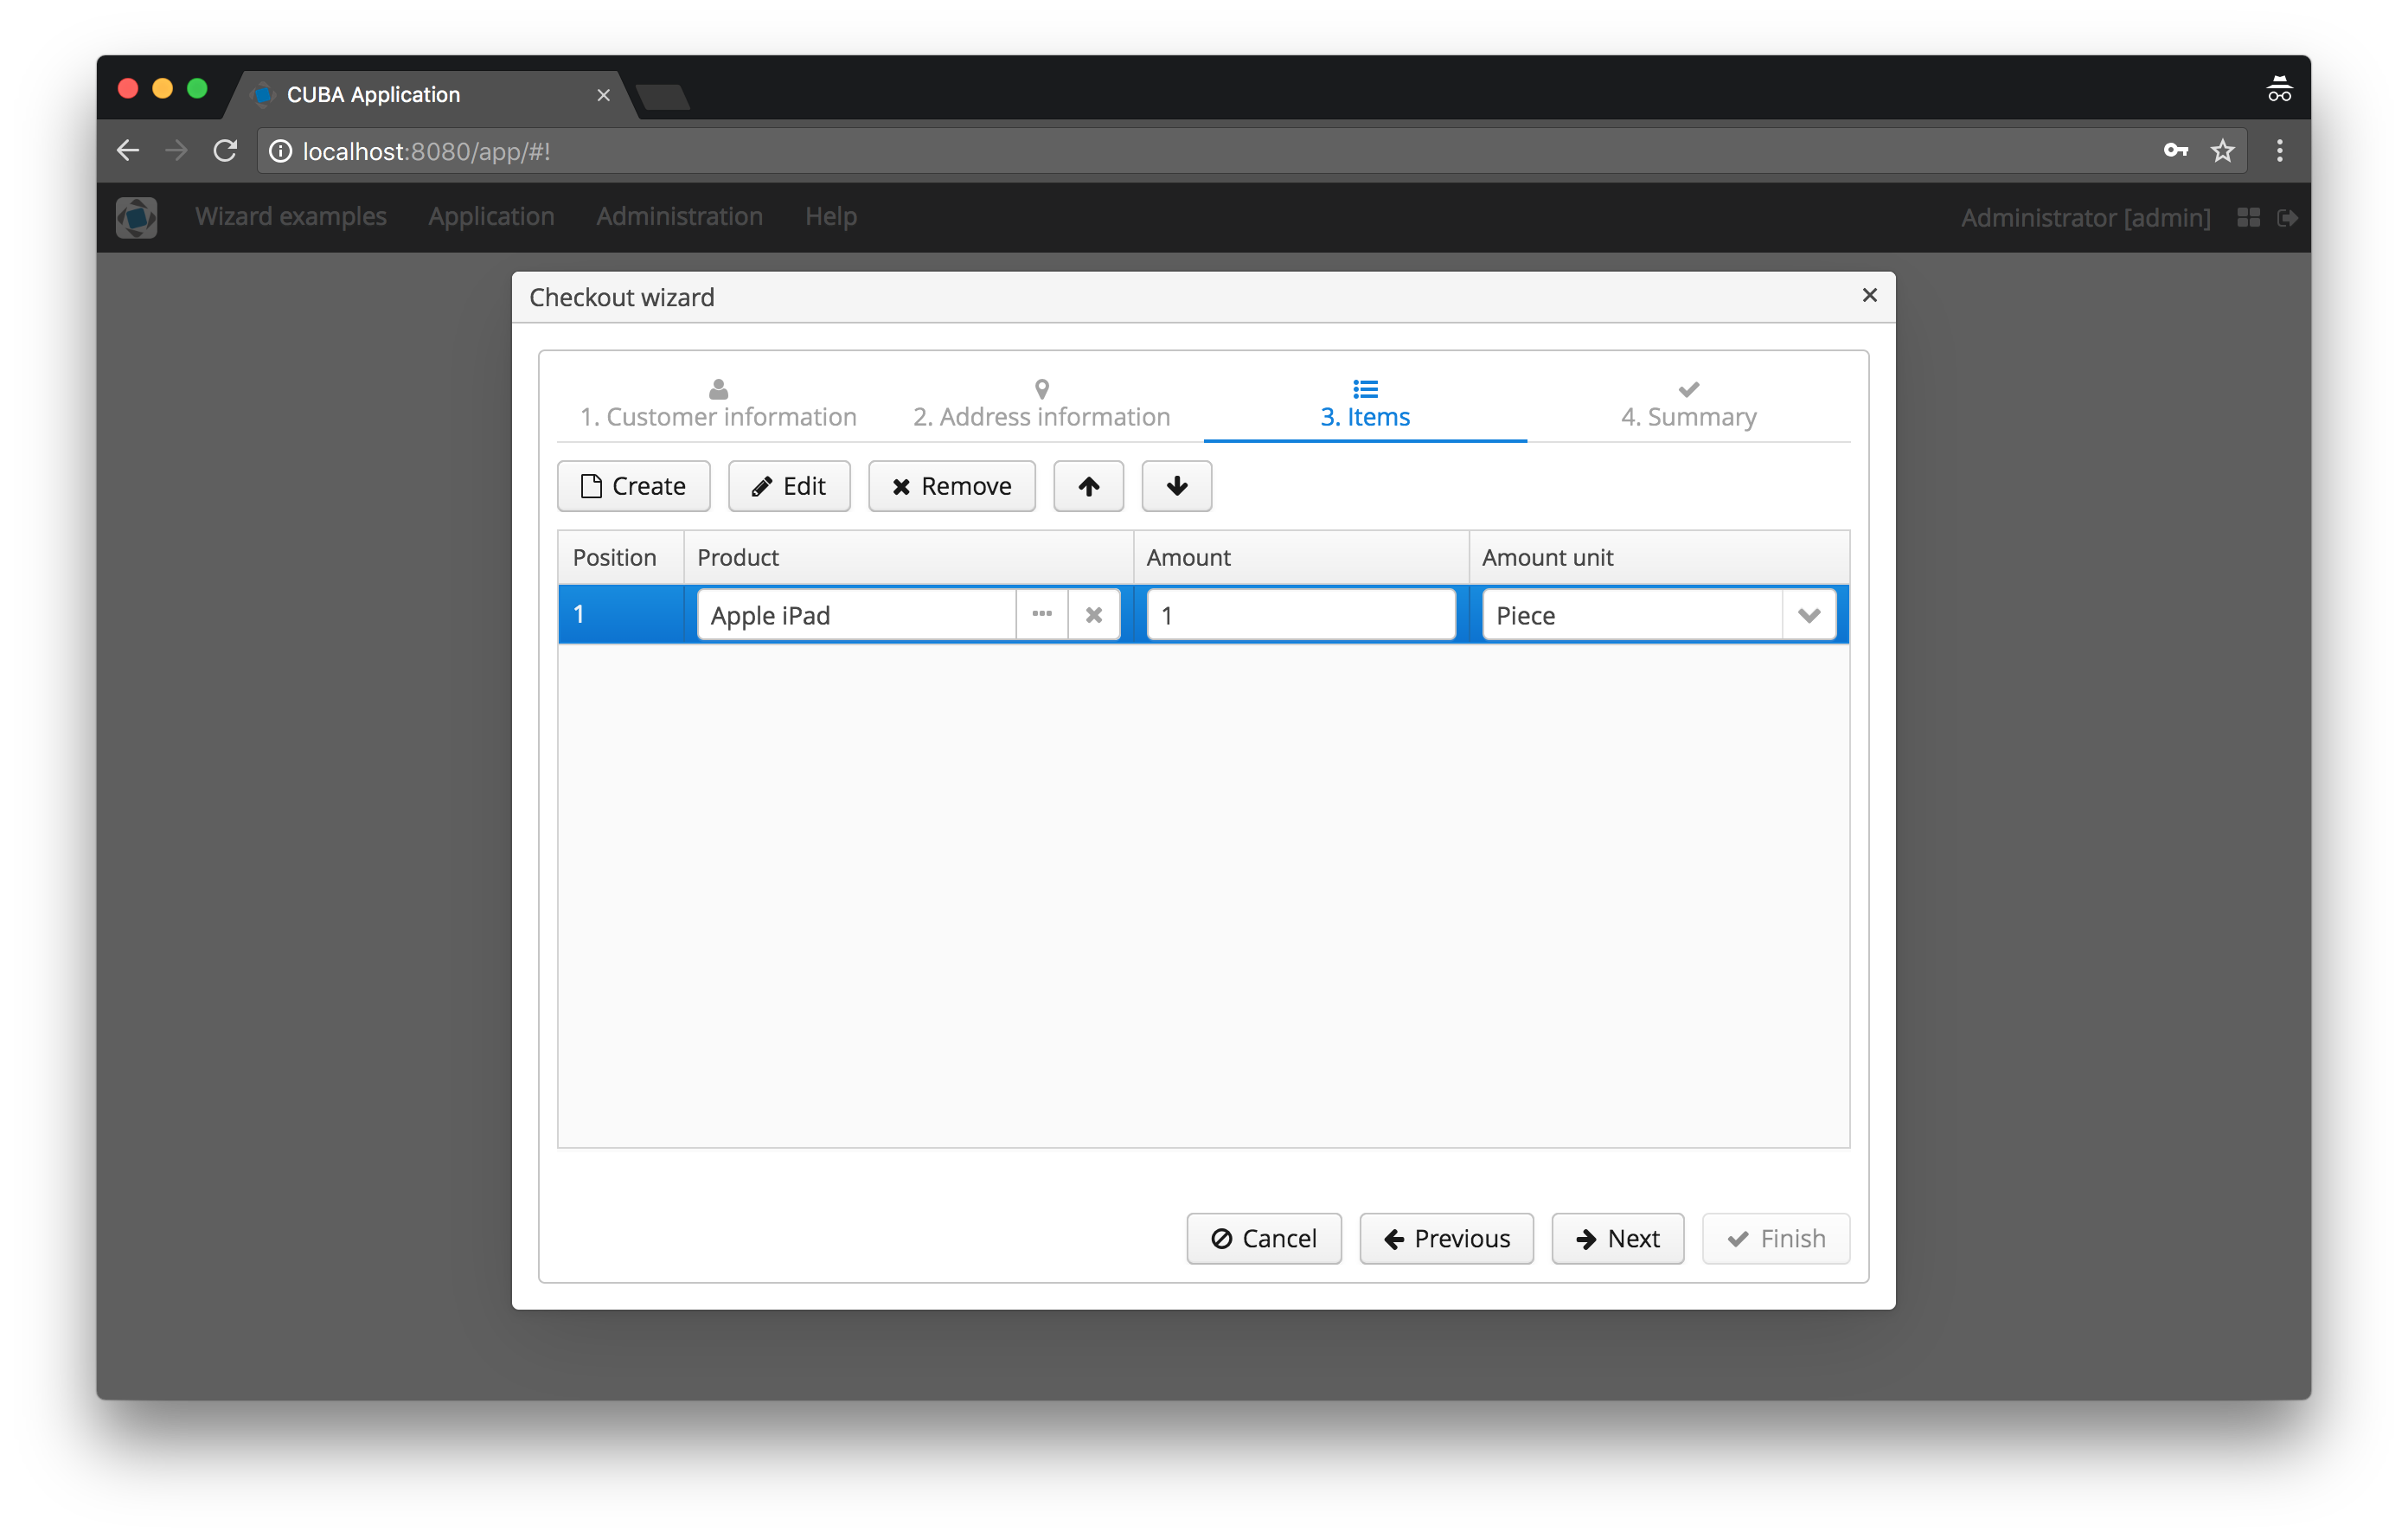Screen dimensions: 2408x1538
Task: Click the CUBA logo in the main menu
Action: 136,217
